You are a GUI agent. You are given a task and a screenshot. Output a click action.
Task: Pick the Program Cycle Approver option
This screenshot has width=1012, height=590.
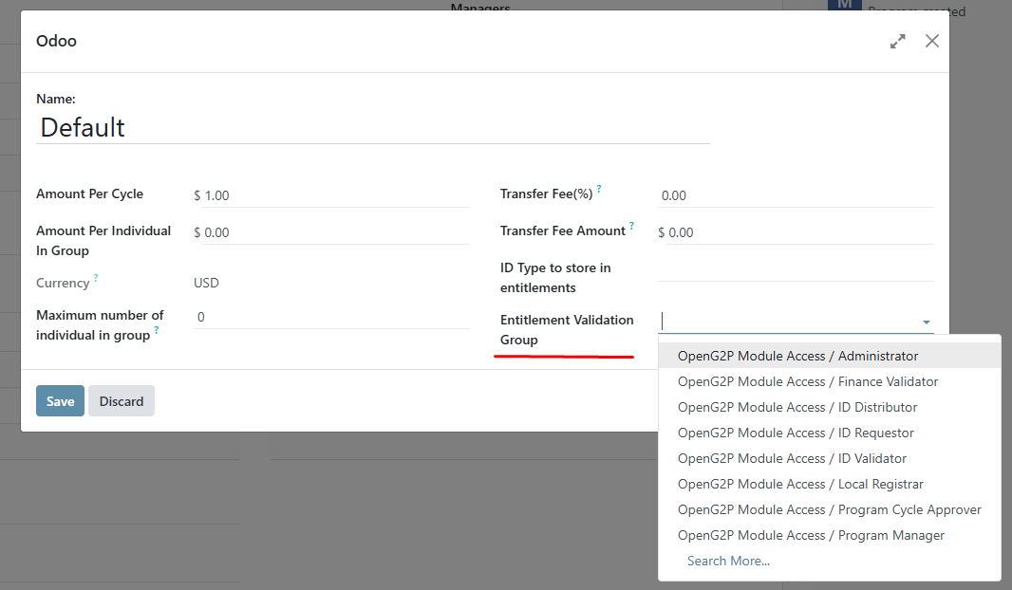tap(829, 509)
